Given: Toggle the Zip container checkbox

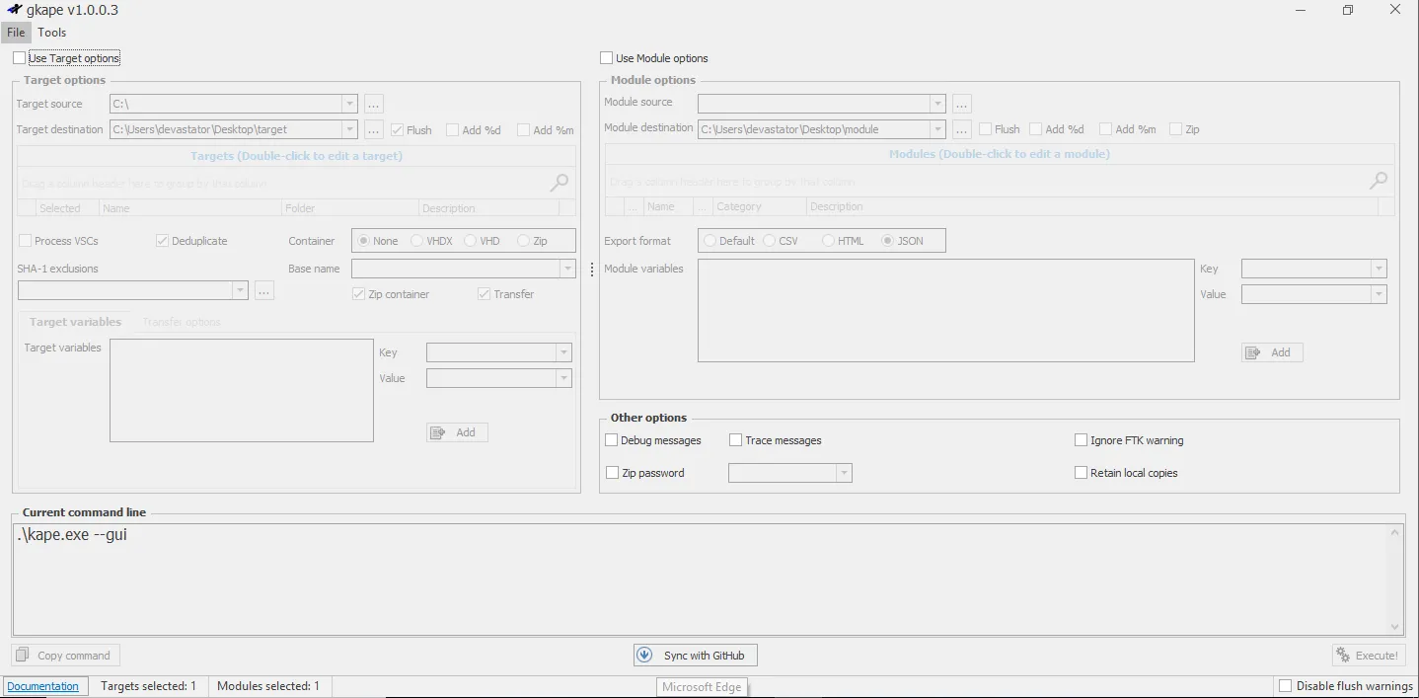Looking at the screenshot, I should [x=359, y=294].
